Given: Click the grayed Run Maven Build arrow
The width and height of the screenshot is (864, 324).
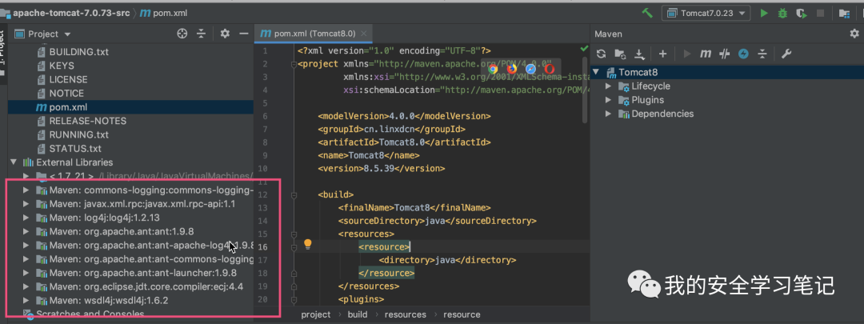Looking at the screenshot, I should 686,54.
